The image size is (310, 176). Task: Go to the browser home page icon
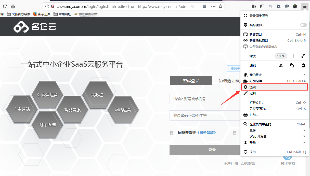[13, 6]
